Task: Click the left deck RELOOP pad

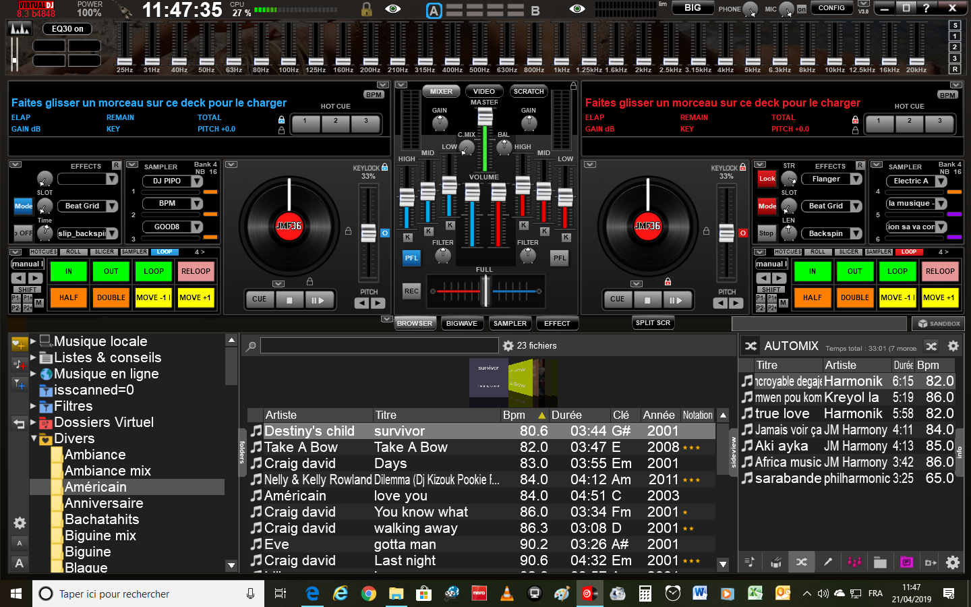Action: coord(196,271)
